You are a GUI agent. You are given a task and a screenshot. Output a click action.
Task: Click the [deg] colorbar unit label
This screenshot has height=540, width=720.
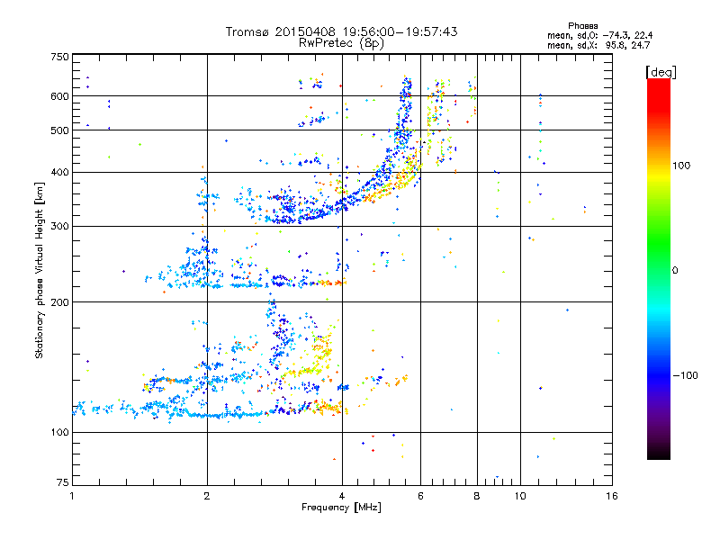[661, 72]
